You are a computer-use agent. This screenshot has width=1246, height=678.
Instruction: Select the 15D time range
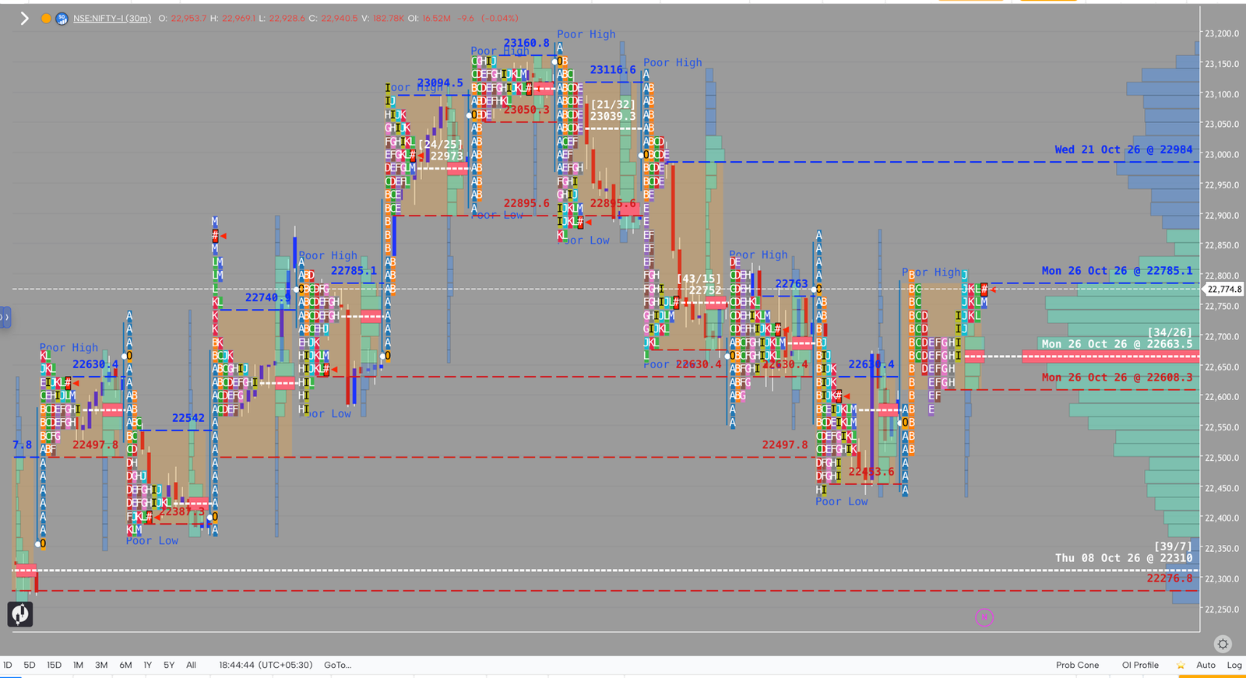tap(54, 666)
